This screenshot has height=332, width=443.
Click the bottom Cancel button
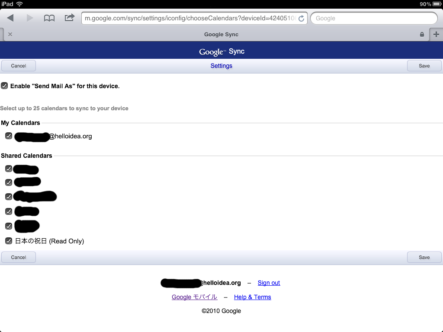tap(19, 257)
